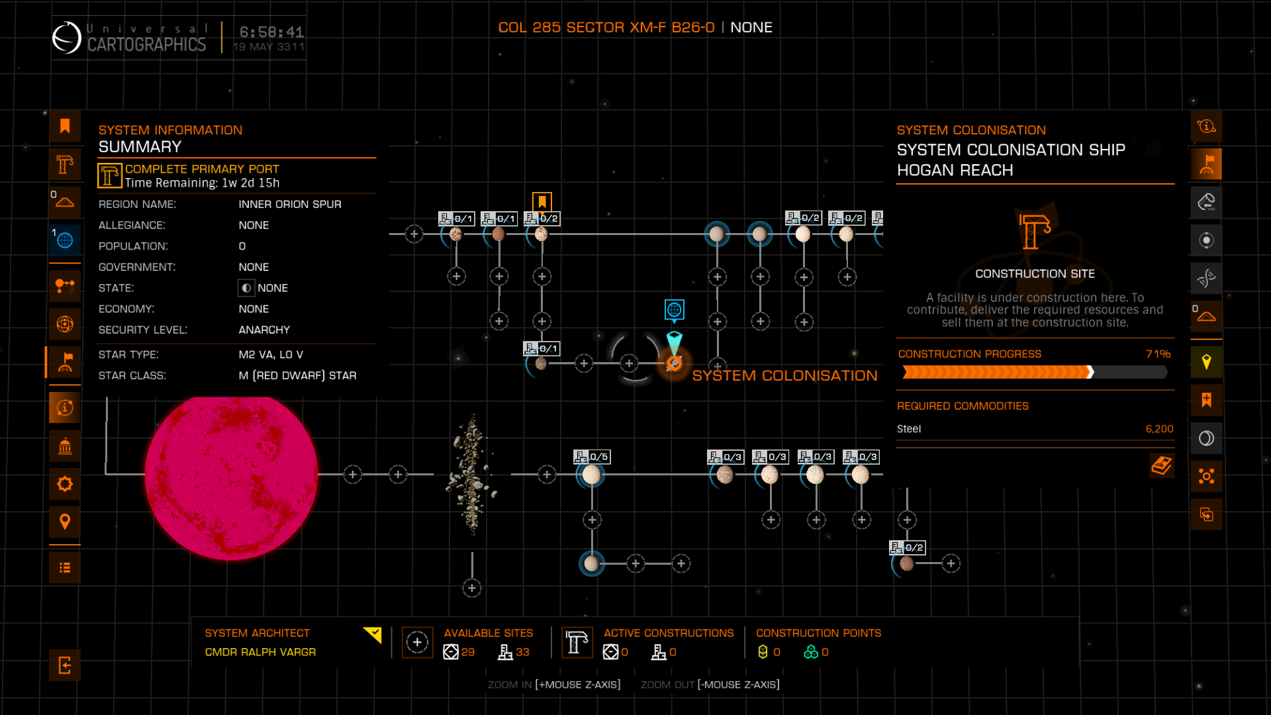Open the credits info icon at top right
Screen dimensions: 1271x715
[1206, 126]
